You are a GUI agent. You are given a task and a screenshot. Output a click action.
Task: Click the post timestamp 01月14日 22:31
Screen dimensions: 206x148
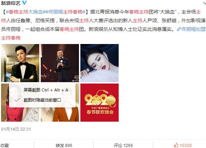tap(16, 129)
